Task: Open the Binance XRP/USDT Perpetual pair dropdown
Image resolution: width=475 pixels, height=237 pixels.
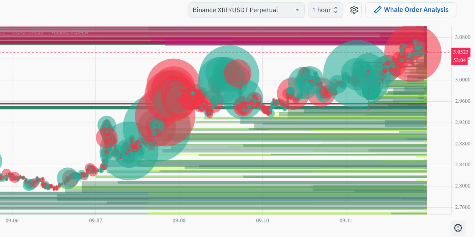Action: (x=241, y=10)
